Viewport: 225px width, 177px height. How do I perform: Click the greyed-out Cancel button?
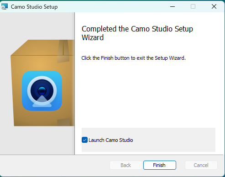click(201, 165)
